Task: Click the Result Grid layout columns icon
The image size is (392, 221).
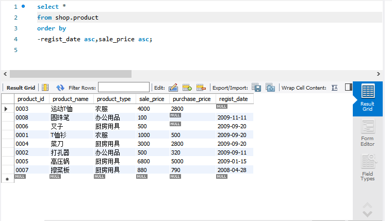Action: coord(45,88)
